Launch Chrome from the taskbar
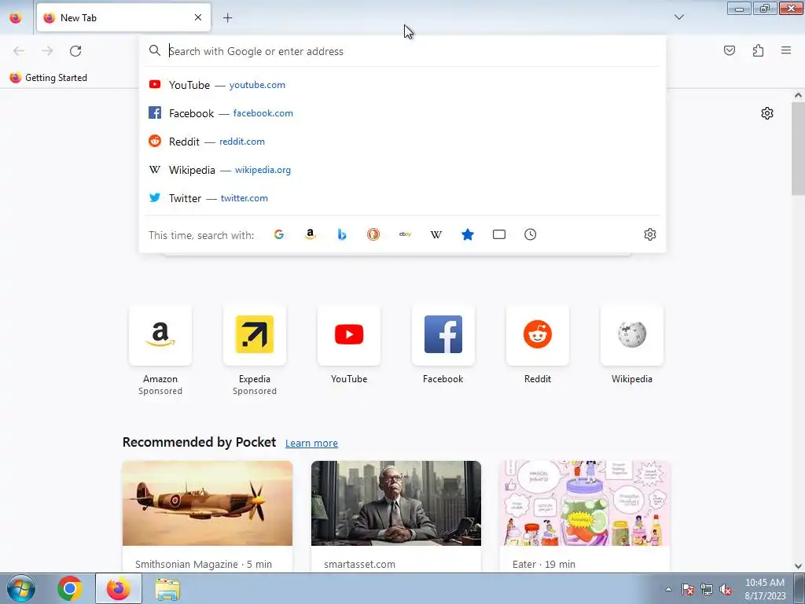 click(x=70, y=588)
